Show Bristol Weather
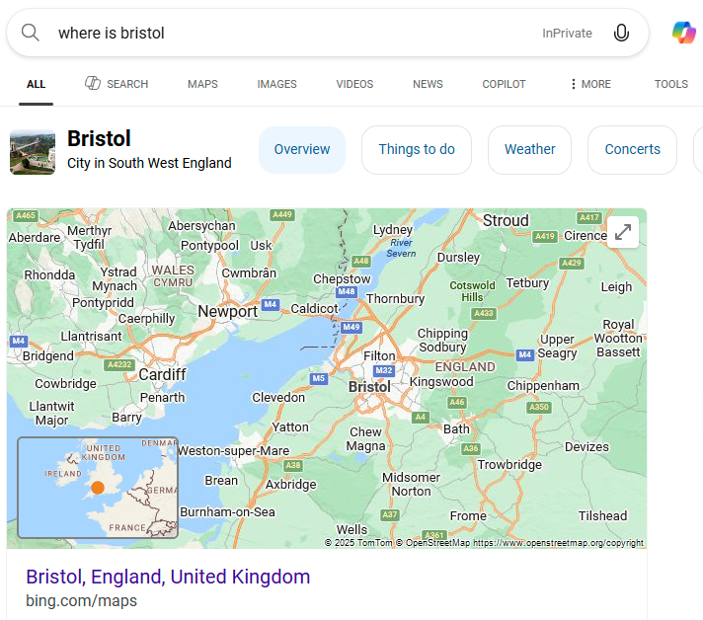The width and height of the screenshot is (703, 620). pos(529,150)
